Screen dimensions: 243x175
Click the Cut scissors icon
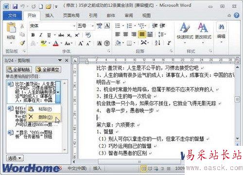pyautogui.click(x=22, y=26)
